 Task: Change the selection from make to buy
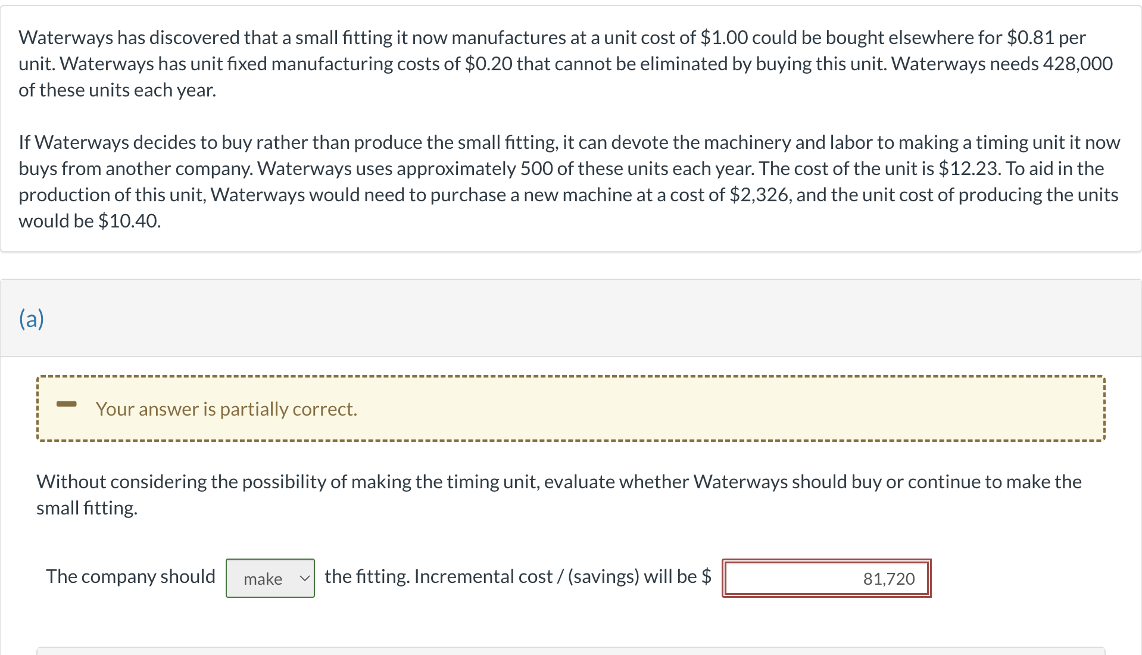tap(269, 578)
